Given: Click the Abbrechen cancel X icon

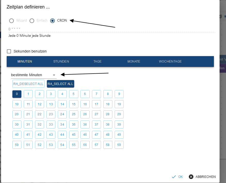Looking at the screenshot, I should pos(191,177).
